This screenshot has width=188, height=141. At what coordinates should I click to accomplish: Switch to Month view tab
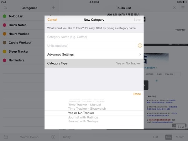[180, 137]
